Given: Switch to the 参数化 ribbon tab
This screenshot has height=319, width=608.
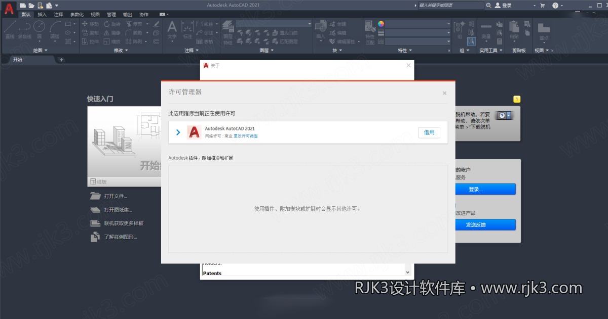Looking at the screenshot, I should (77, 15).
